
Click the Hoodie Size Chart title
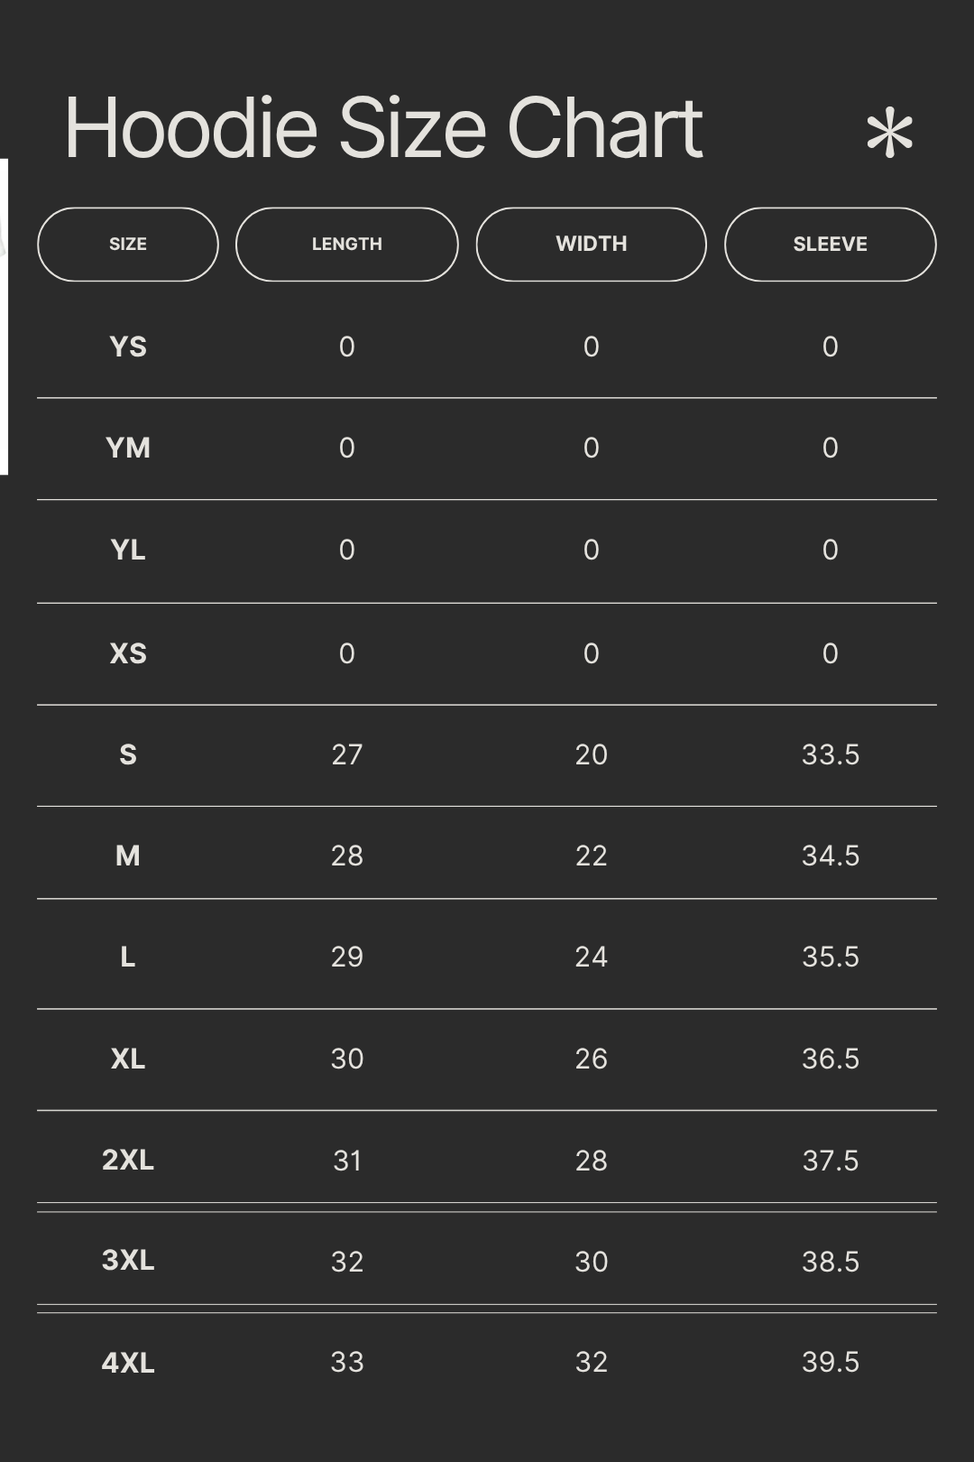point(383,128)
